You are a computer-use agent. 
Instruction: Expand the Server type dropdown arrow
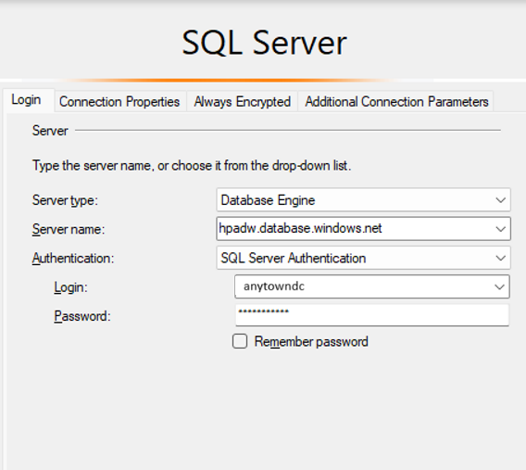[x=500, y=200]
